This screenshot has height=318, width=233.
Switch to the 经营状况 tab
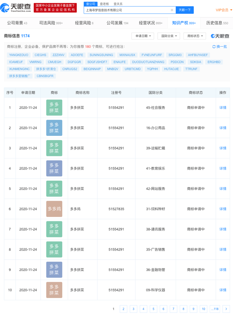pos(151,23)
